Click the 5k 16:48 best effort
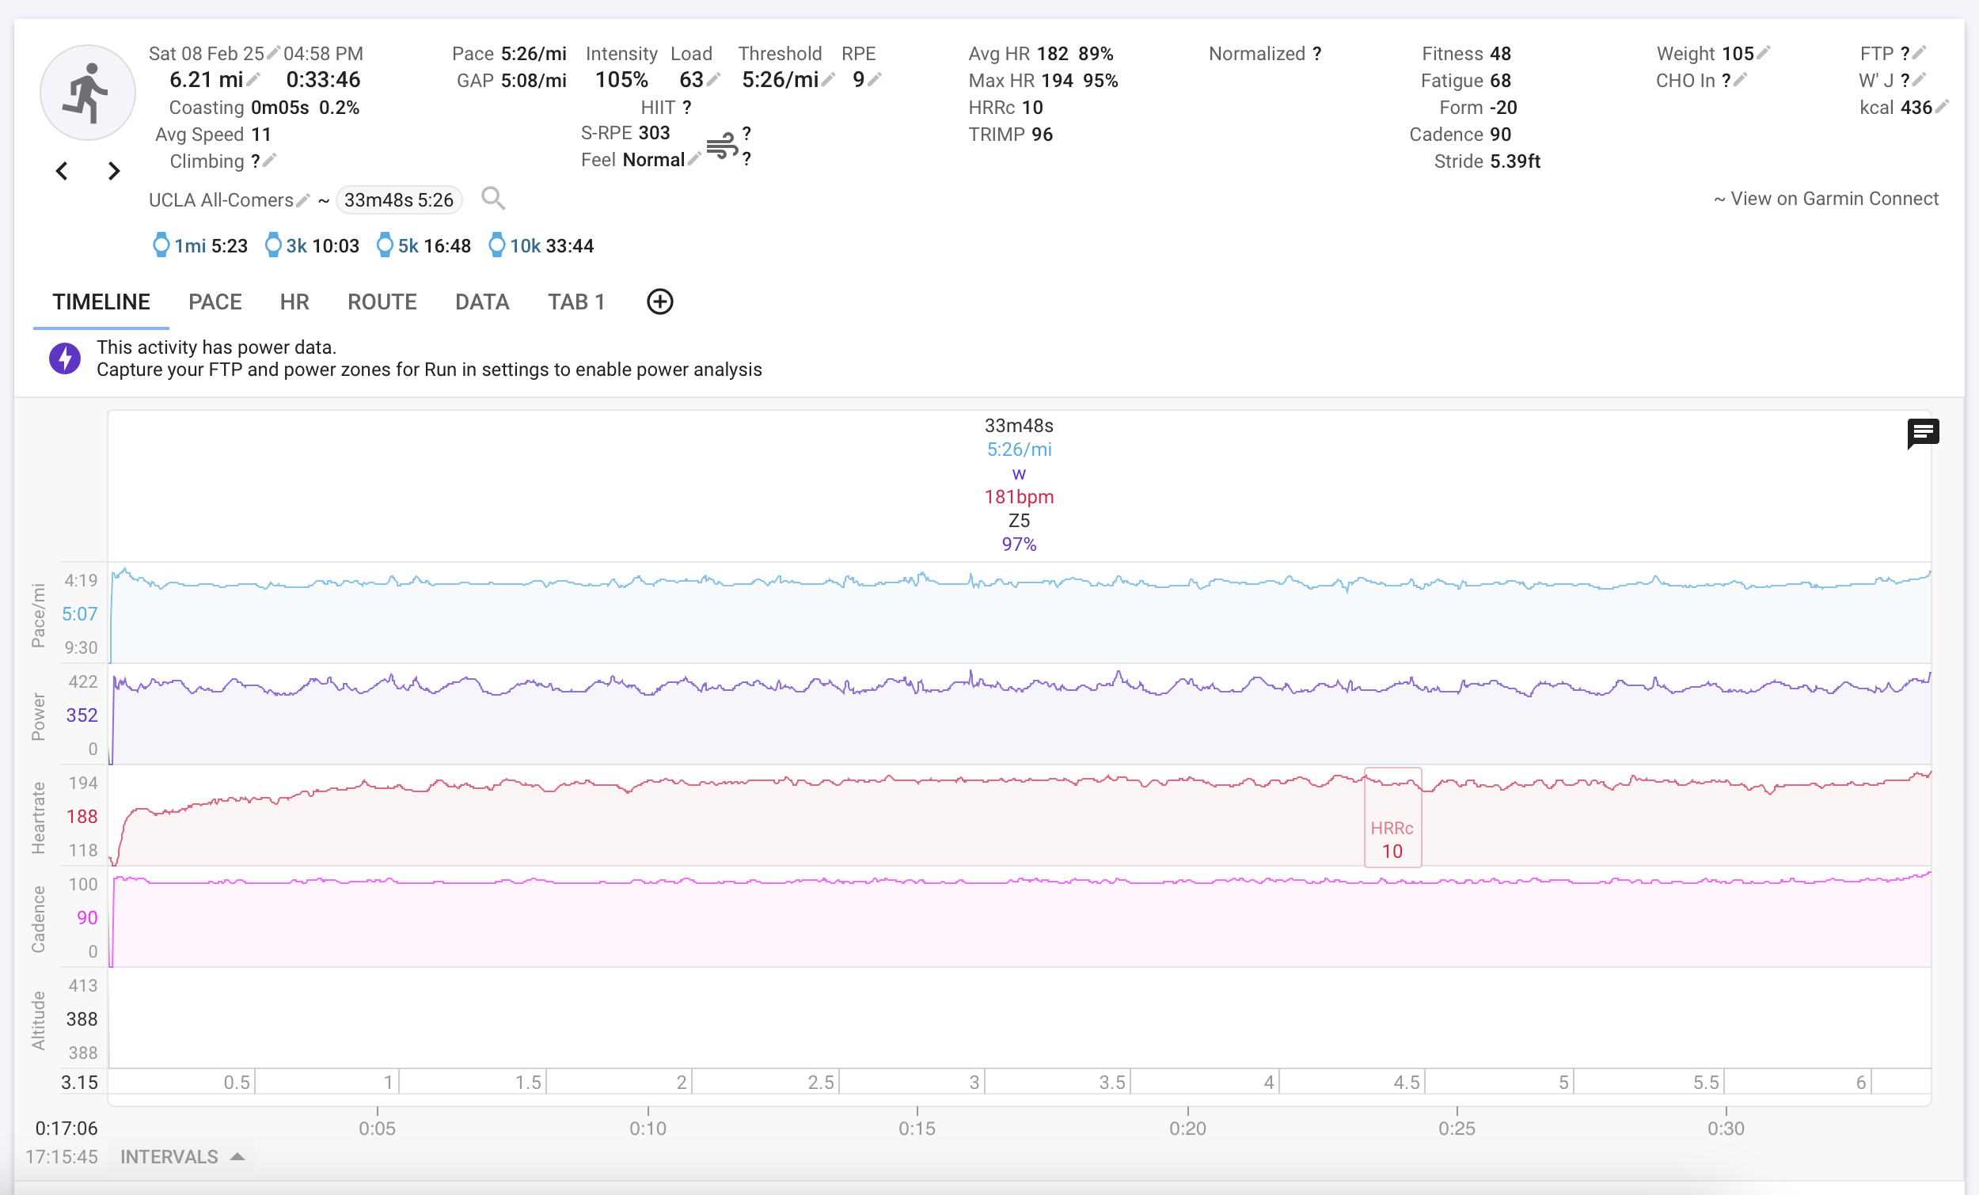Screen dimensions: 1979x1195 click(424, 246)
